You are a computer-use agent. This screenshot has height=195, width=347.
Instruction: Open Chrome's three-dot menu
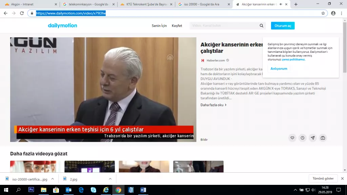tap(342, 13)
